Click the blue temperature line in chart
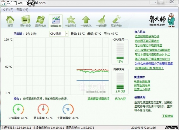The height and width of the screenshot is (130, 179). (x=93, y=81)
